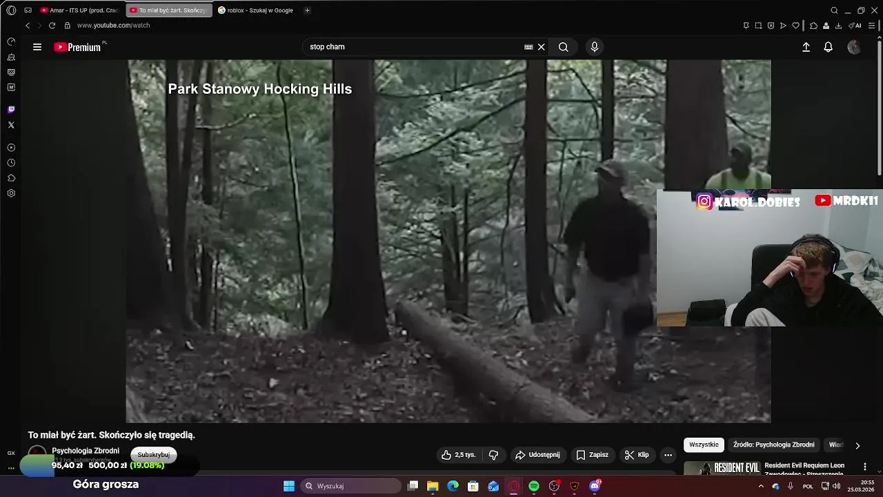Viewport: 883px width, 497px height.
Task: Open the search tabs magnifier in title bar
Action: point(834,10)
